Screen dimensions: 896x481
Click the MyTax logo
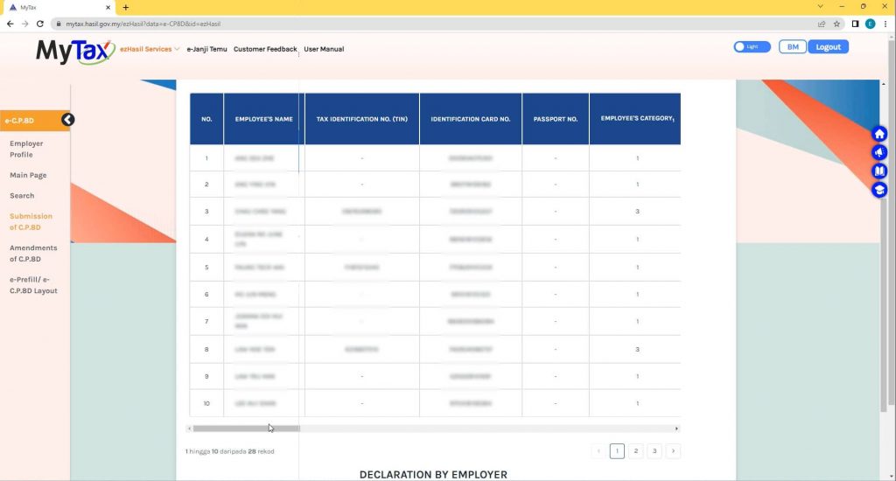[74, 52]
